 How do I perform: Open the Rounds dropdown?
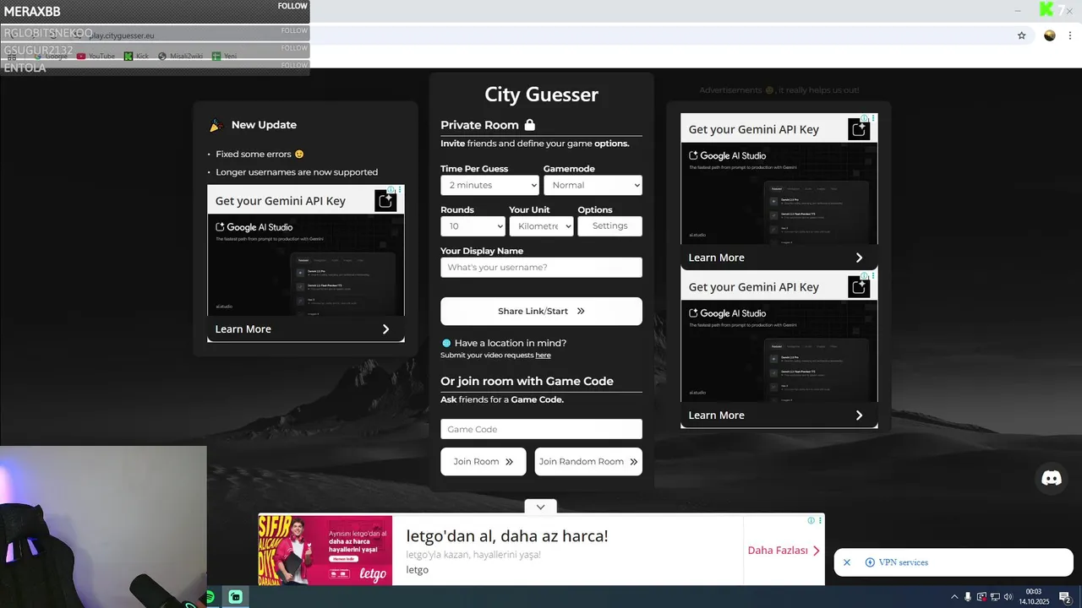[x=473, y=226]
